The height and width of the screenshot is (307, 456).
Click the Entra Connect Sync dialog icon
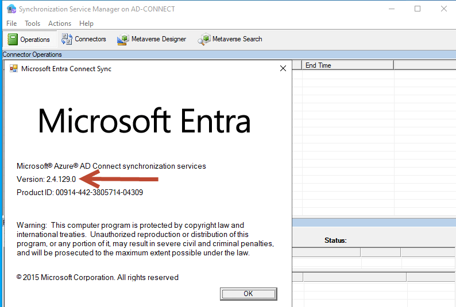pos(14,68)
